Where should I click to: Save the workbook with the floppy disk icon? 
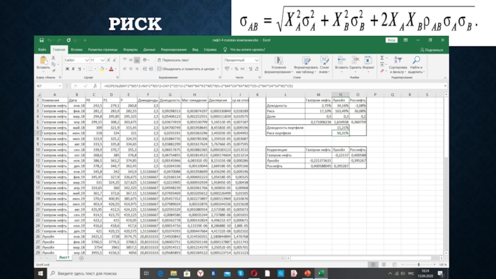click(x=42, y=40)
